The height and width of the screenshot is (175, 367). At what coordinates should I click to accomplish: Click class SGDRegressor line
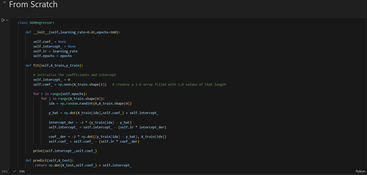pyautogui.click(x=36, y=23)
